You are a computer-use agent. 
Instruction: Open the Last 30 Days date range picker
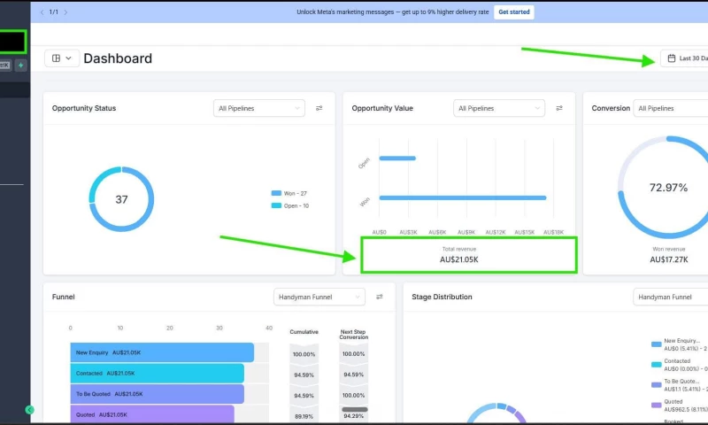685,58
